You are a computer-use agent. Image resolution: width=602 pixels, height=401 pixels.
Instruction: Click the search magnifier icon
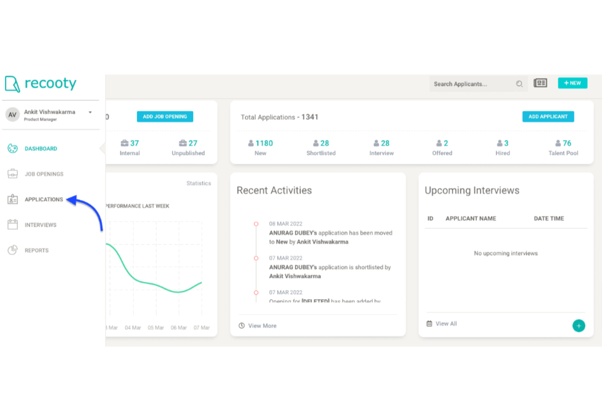click(519, 84)
